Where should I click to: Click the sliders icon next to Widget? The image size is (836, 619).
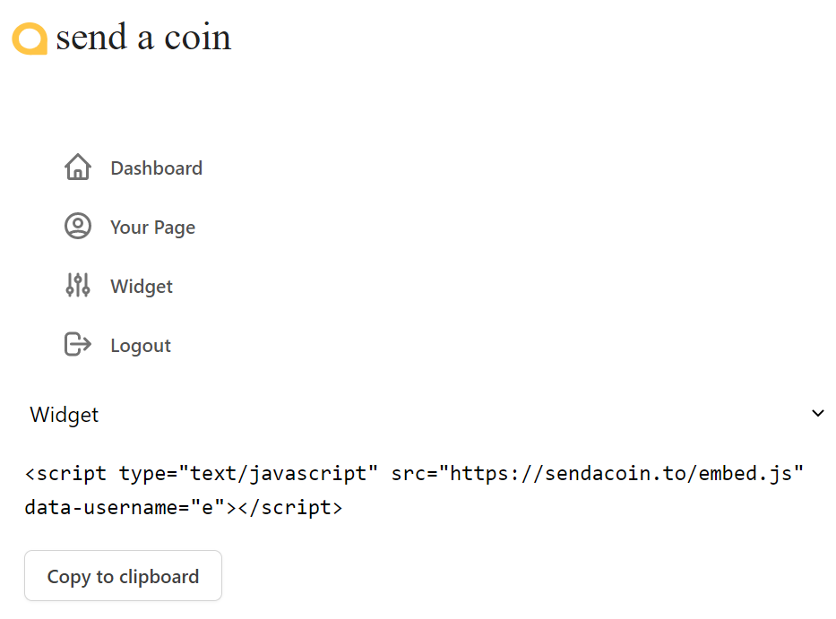tap(78, 285)
